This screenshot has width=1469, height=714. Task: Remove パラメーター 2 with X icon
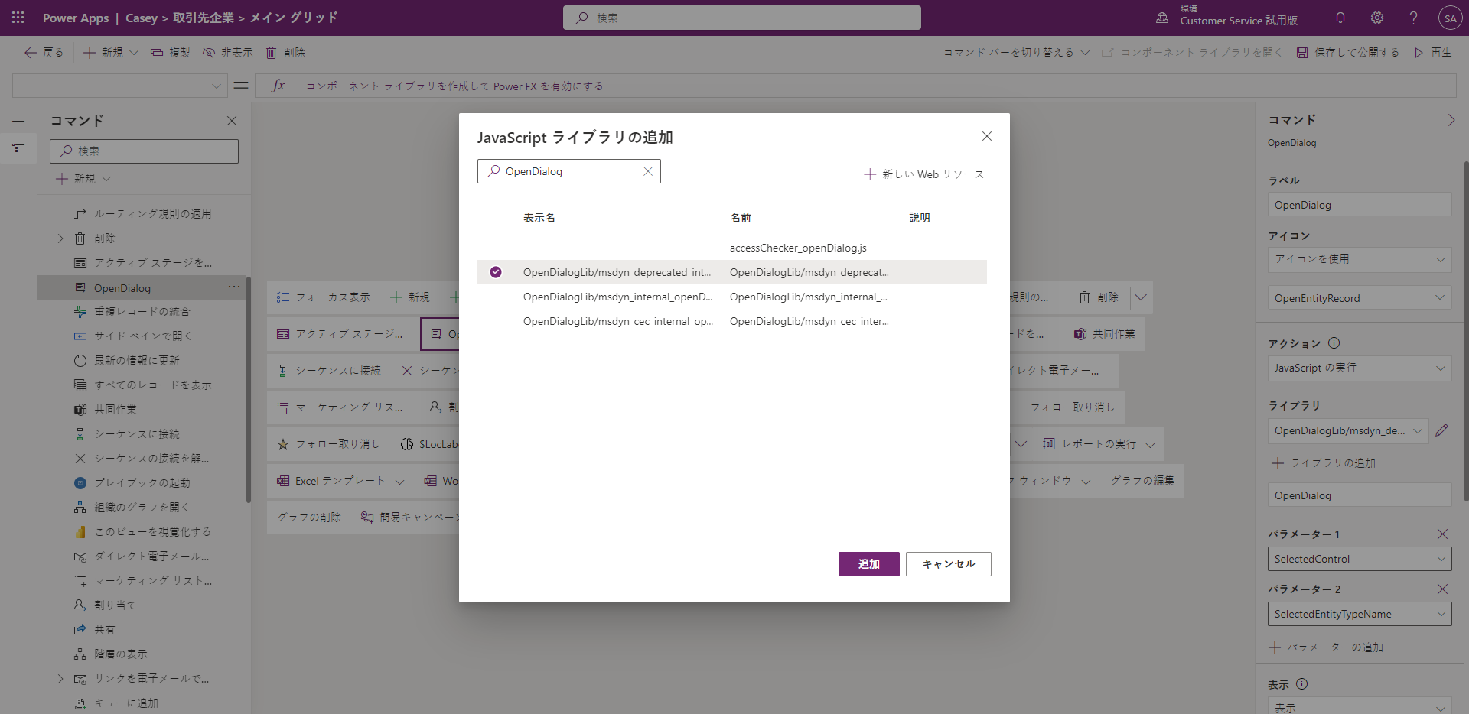(1442, 589)
